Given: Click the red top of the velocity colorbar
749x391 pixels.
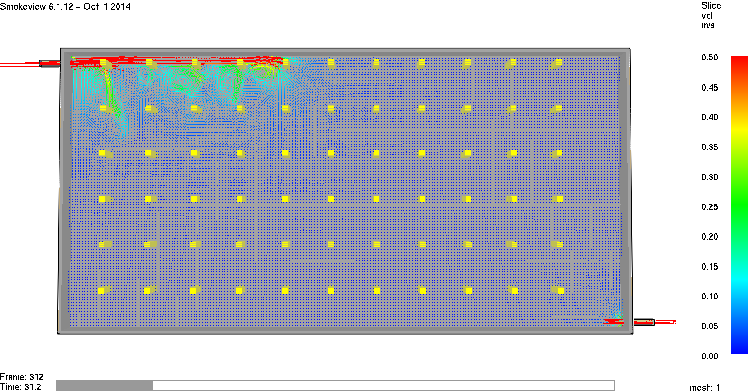Looking at the screenshot, I should [x=739, y=61].
